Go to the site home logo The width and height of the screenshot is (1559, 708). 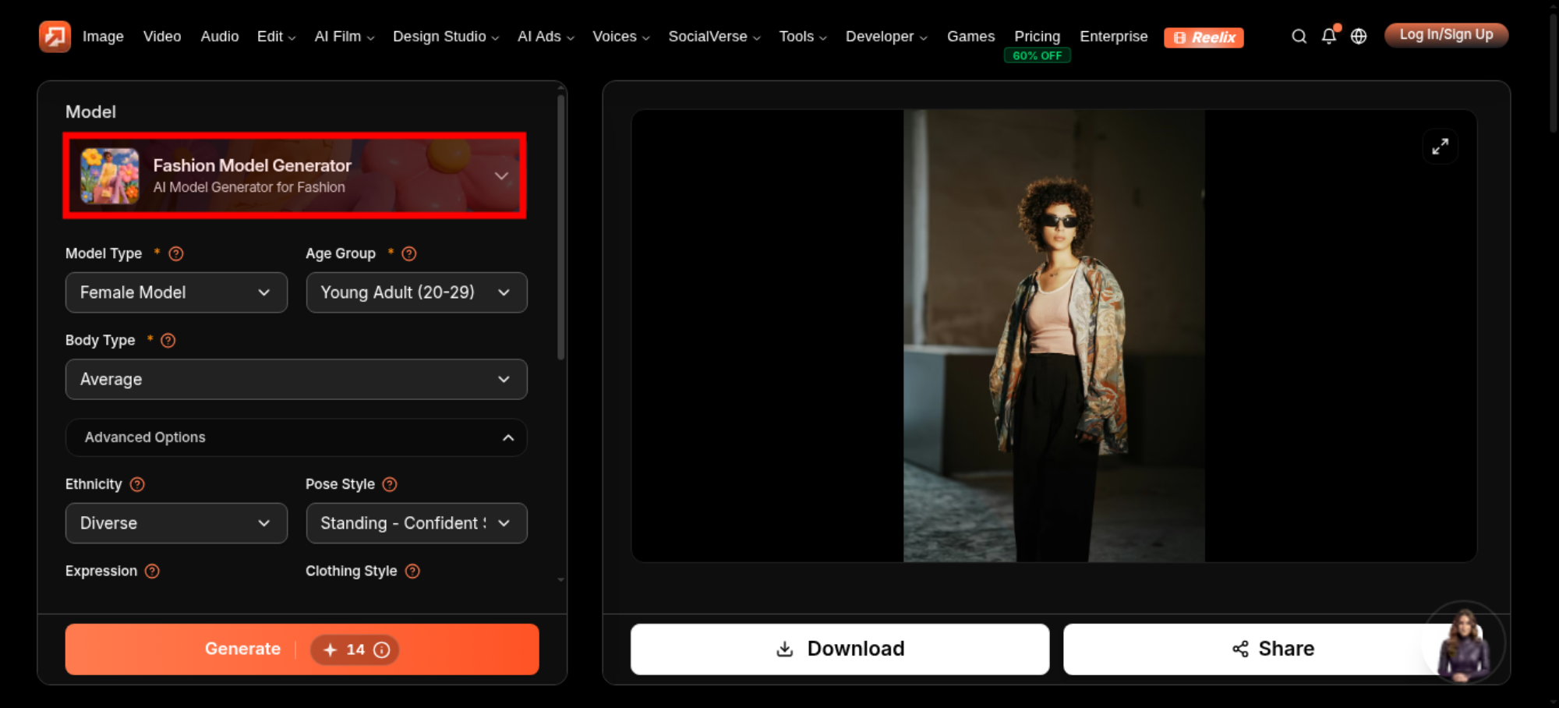55,37
